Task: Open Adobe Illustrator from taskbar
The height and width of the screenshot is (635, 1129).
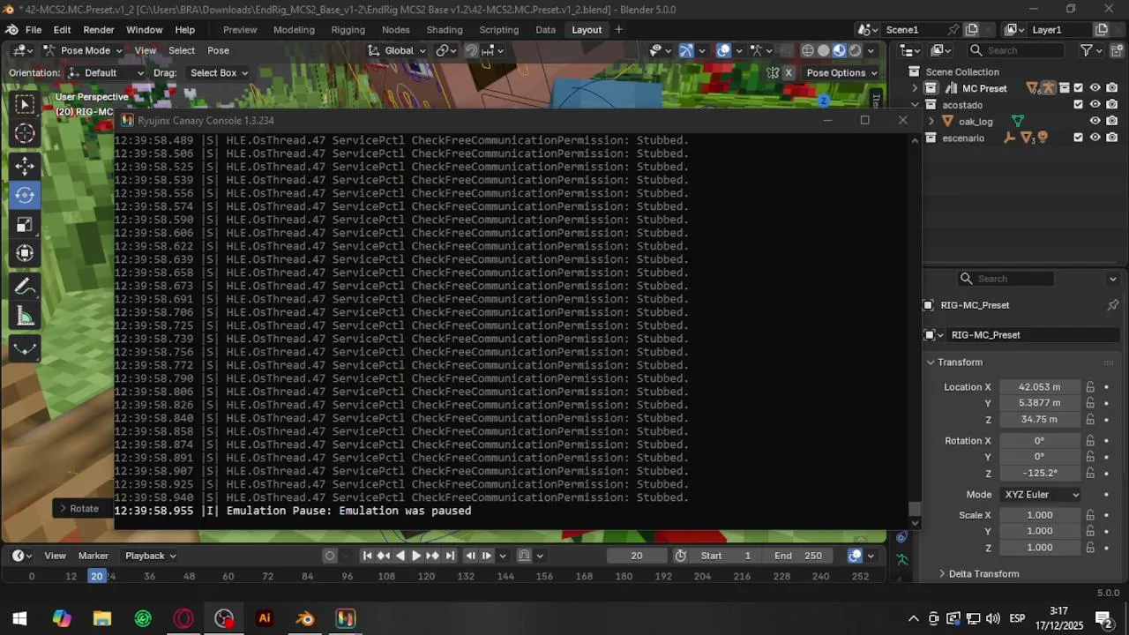Action: (264, 618)
